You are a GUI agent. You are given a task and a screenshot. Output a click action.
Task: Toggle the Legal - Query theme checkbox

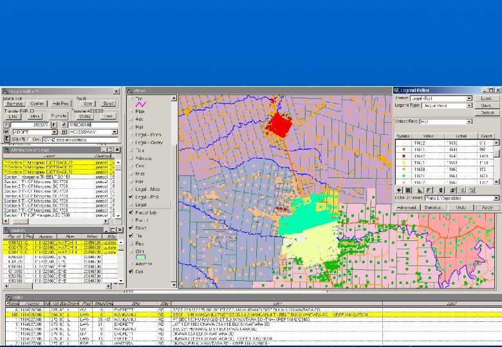[x=131, y=142]
